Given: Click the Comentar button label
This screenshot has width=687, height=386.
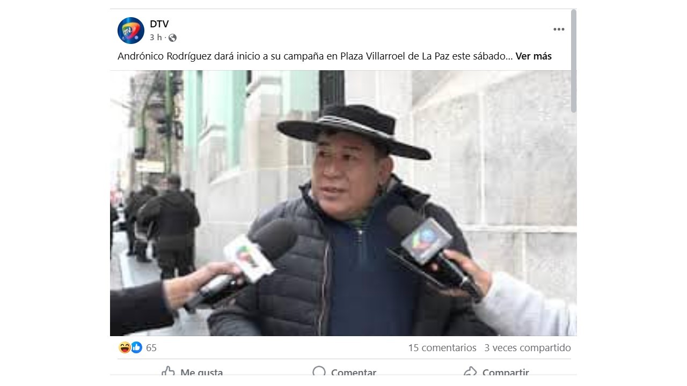Looking at the screenshot, I should (354, 372).
